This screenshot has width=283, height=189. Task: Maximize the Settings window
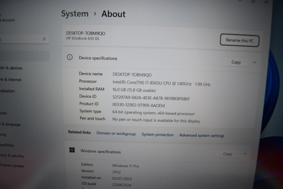tap(253, 2)
